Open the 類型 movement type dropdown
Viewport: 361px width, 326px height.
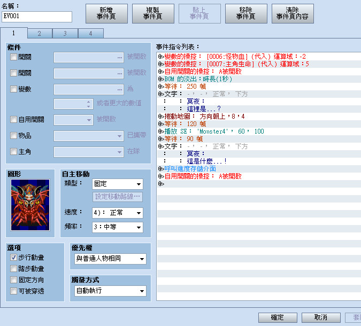[x=118, y=184]
